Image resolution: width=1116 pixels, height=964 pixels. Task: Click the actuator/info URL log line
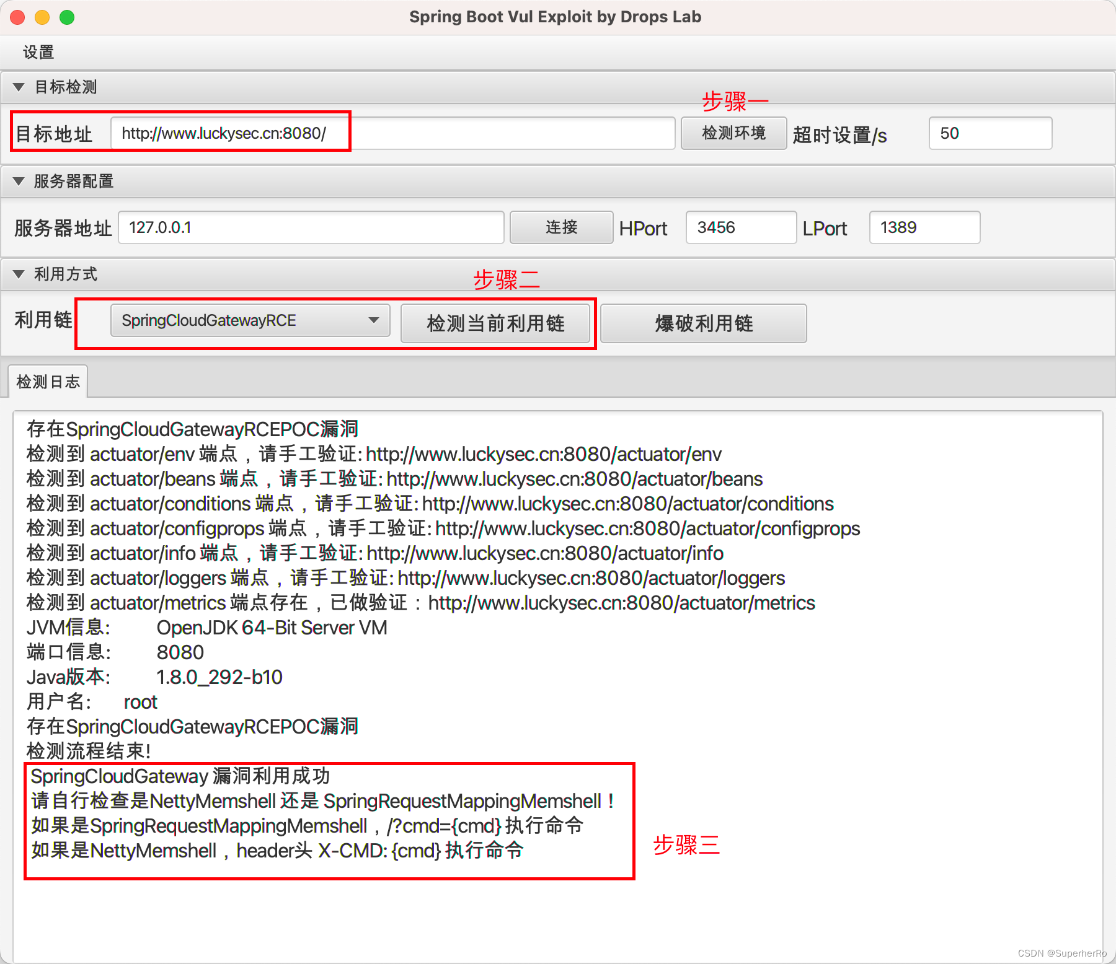click(x=375, y=553)
